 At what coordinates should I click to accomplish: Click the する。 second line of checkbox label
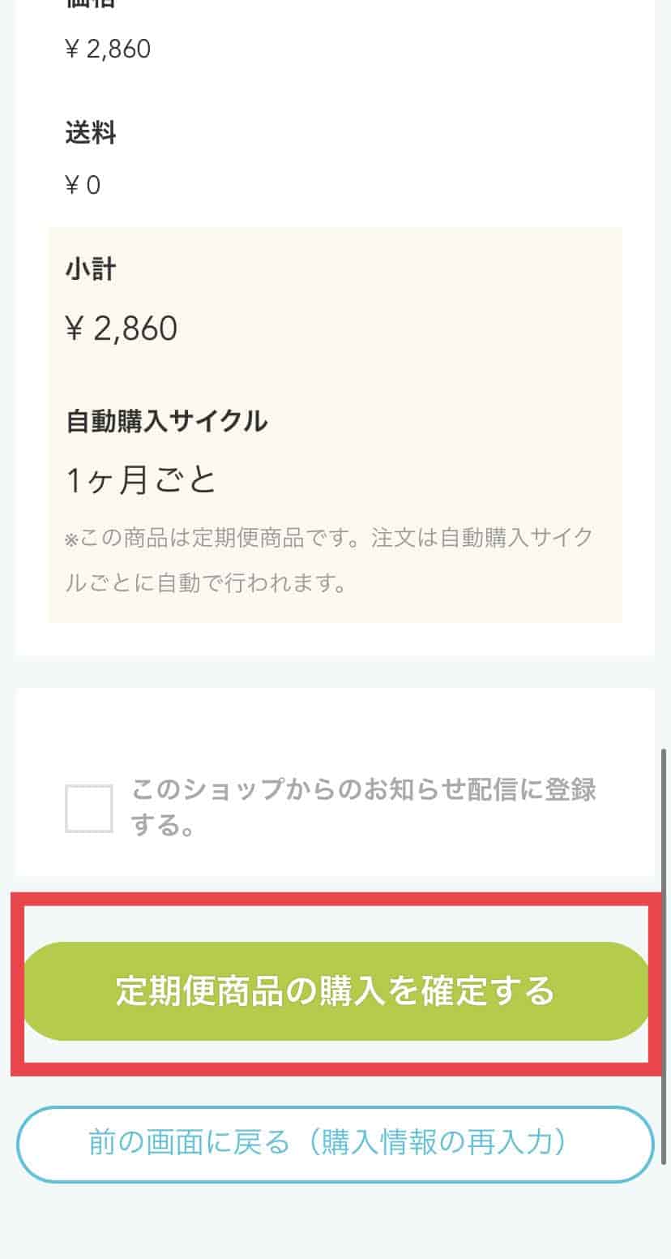(x=163, y=827)
